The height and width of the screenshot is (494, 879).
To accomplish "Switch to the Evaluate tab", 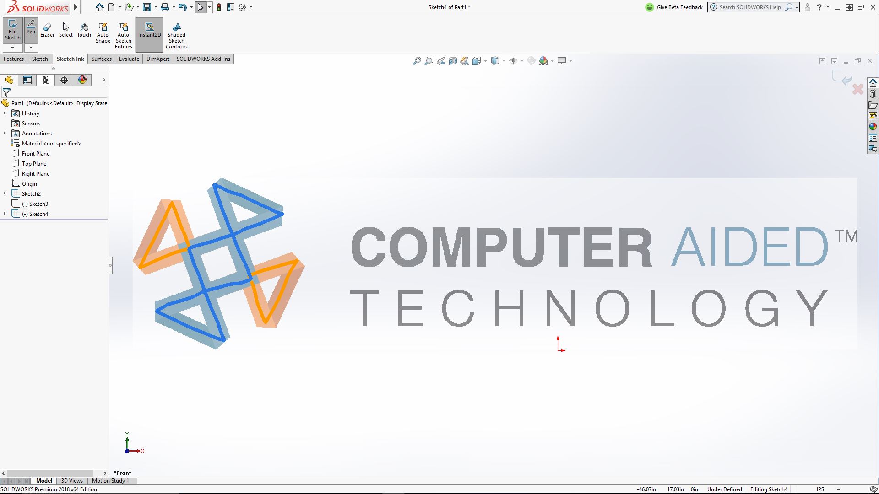I will click(129, 59).
